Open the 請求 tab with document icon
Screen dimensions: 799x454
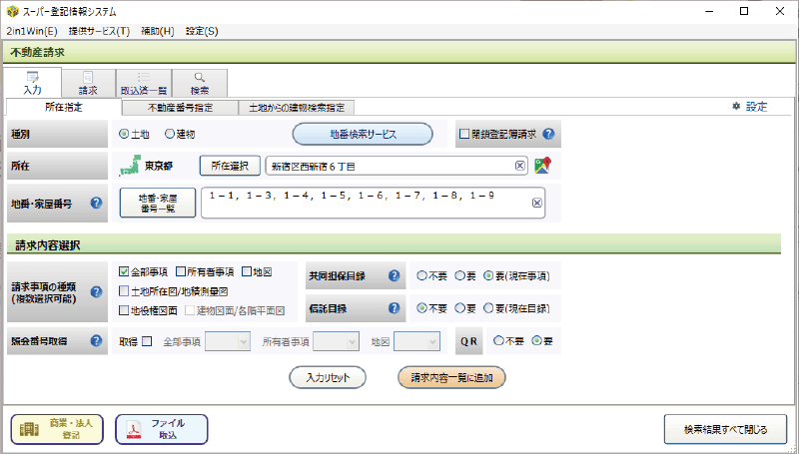(x=88, y=82)
